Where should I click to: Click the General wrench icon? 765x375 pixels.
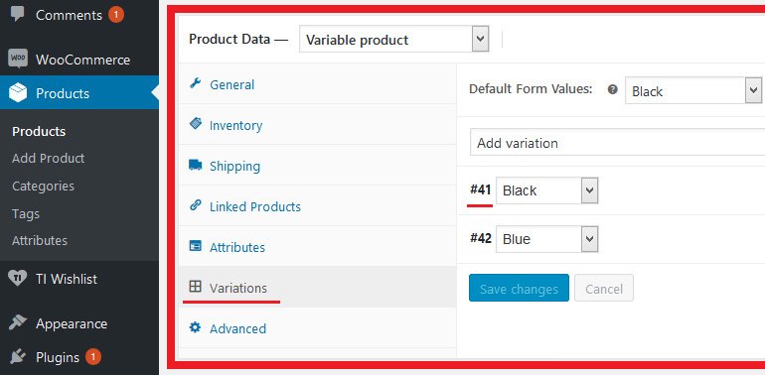point(195,83)
